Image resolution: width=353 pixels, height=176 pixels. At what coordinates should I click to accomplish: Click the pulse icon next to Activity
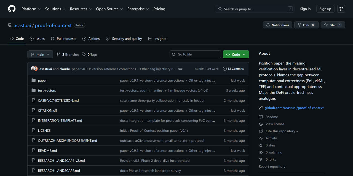click(261, 138)
